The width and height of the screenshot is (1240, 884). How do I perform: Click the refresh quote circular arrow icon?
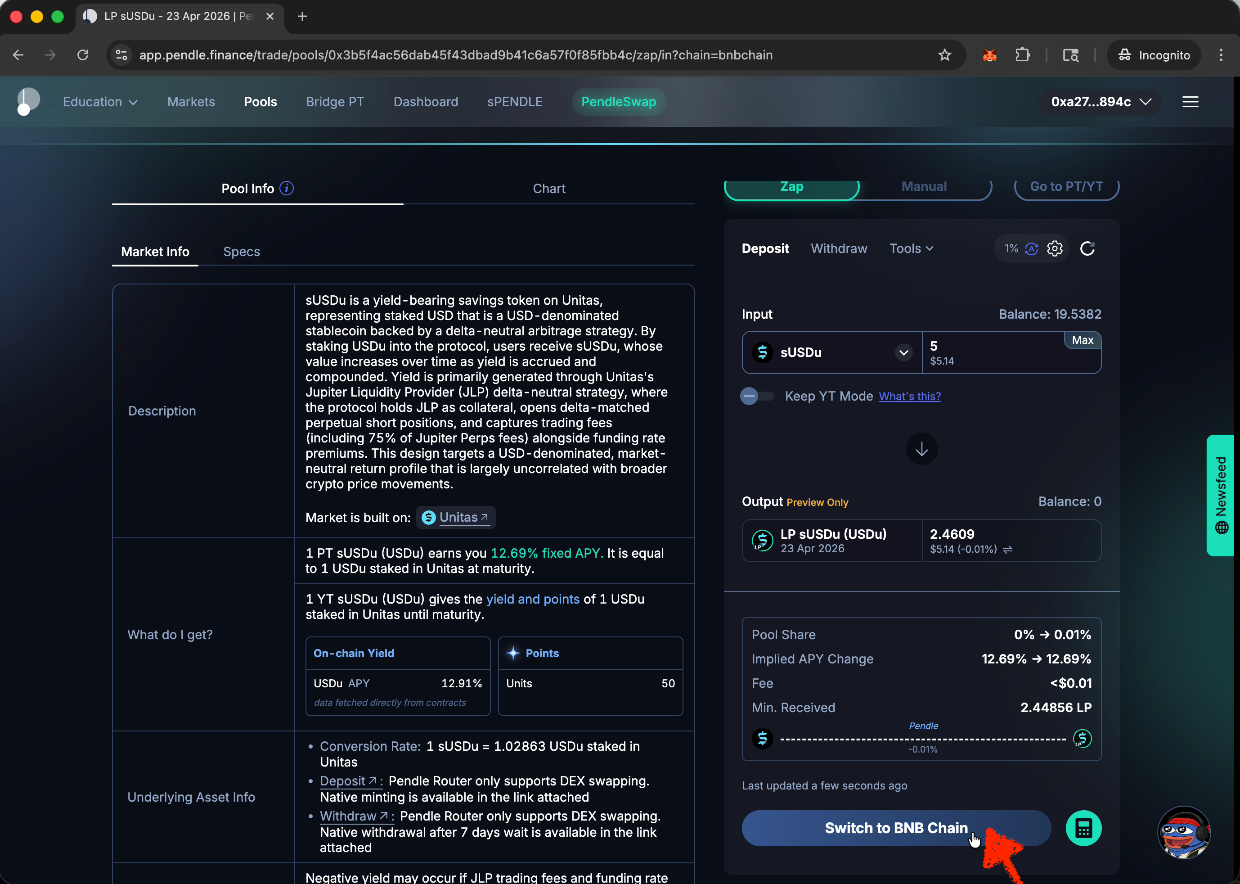(1087, 249)
